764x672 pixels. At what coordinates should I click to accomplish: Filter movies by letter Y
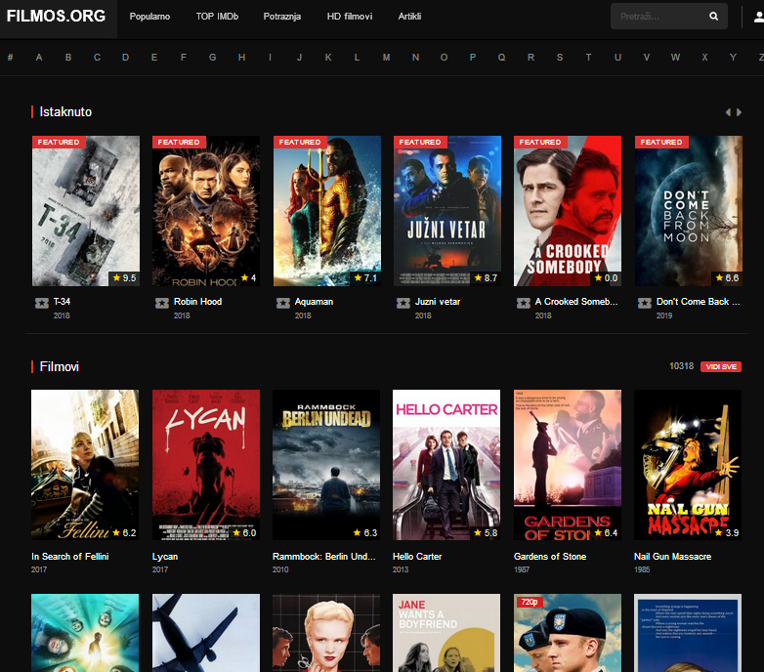tap(733, 58)
